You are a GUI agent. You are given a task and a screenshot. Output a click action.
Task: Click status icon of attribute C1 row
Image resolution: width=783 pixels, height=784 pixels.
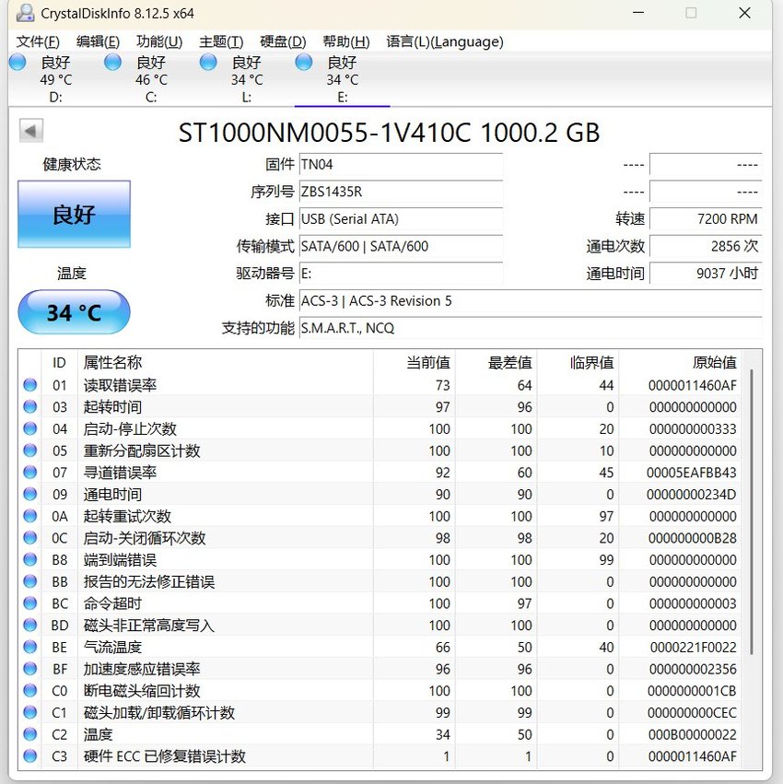coord(30,712)
